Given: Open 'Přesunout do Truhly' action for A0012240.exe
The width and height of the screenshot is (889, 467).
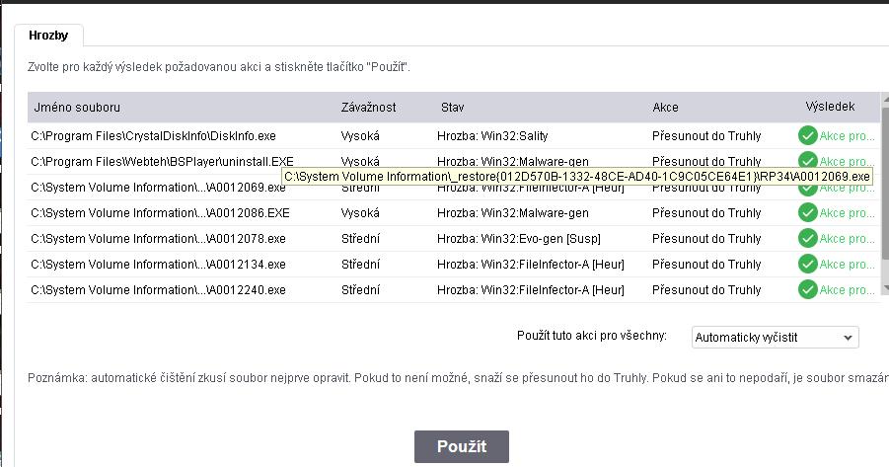Looking at the screenshot, I should coord(705,289).
